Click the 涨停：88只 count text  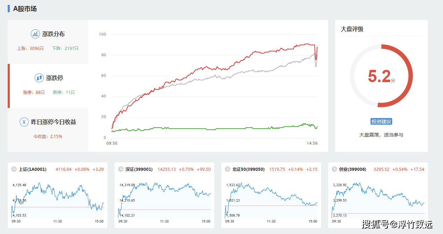coord(34,93)
